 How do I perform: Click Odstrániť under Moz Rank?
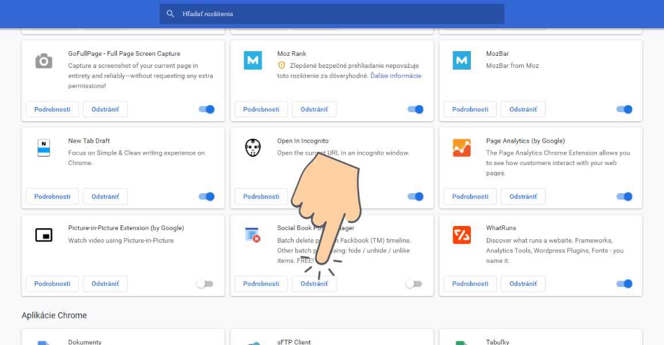click(x=314, y=109)
